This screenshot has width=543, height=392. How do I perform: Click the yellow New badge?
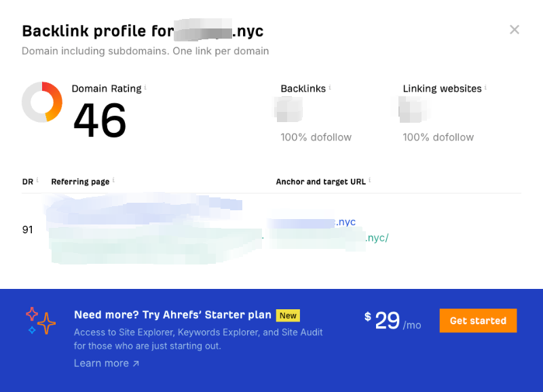point(288,315)
